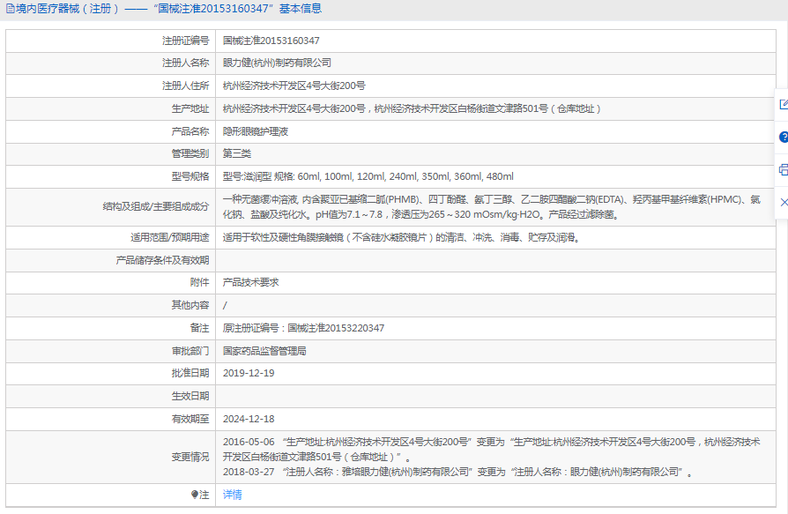Screen dimensions: 788x514
Task: Click approval department 国家药品监督管理局
Action: pos(264,351)
